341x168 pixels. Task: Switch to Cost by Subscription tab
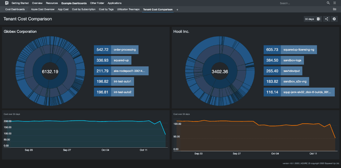pos(84,9)
